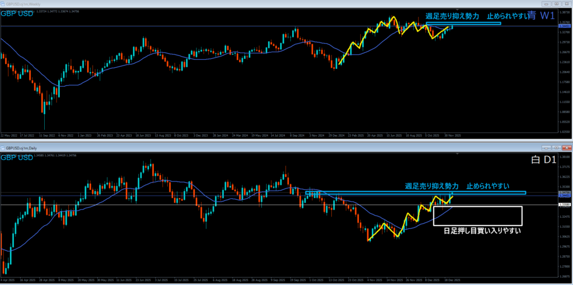Activate the GBPUSD Weekly chart title bar

click(224, 4)
